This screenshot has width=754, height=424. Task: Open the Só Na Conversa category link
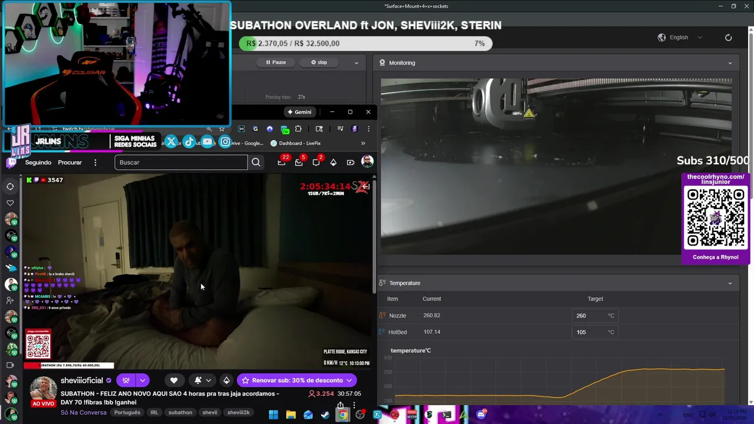coord(84,412)
